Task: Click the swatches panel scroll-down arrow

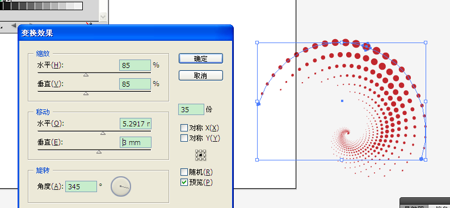Action: coord(103,17)
